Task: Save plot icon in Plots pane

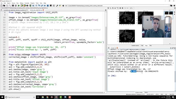Action: 108,8
